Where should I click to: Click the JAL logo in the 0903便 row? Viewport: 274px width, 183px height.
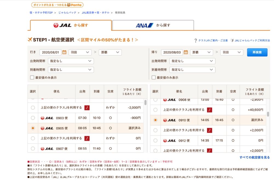[x=47, y=118]
